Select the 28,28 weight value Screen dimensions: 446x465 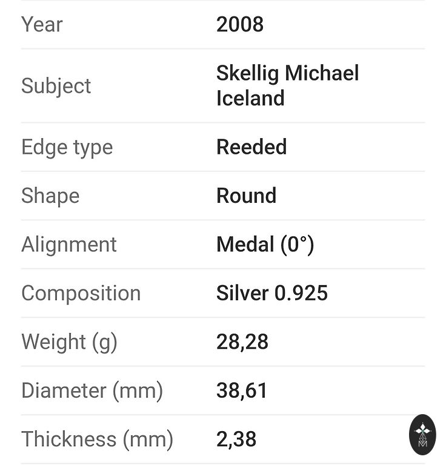(x=242, y=342)
